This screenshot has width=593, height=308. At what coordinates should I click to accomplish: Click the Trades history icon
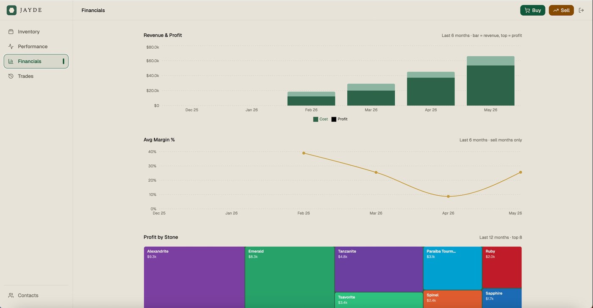[x=11, y=76]
